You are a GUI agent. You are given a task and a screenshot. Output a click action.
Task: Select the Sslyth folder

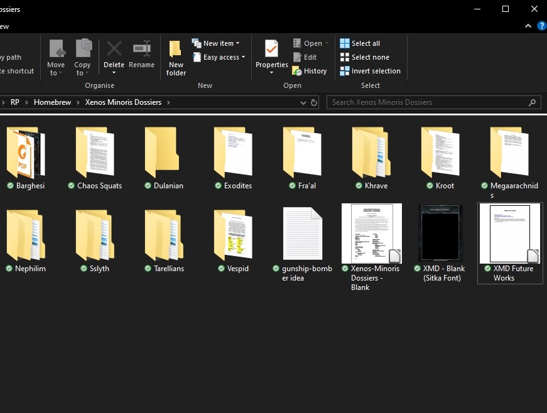click(x=95, y=235)
